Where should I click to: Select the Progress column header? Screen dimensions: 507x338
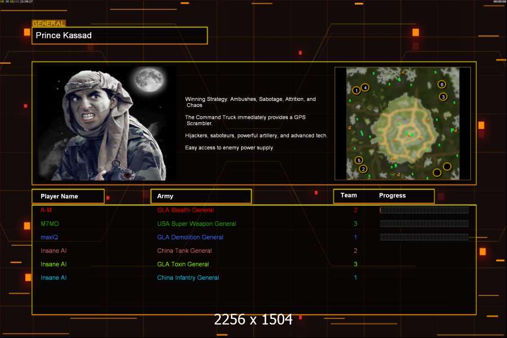(x=392, y=195)
